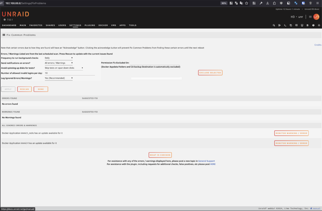Open background checks frequency dropdown showing Daily

click(x=59, y=58)
